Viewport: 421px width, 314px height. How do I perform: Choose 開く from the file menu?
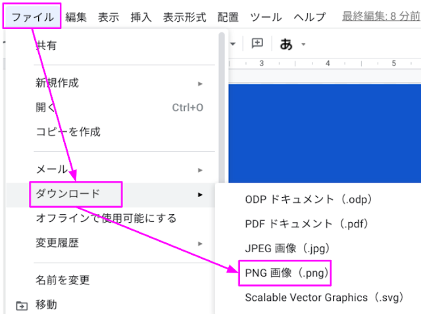click(111, 108)
